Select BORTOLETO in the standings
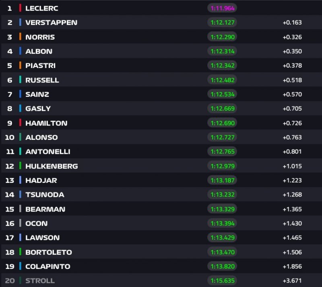 (48, 252)
